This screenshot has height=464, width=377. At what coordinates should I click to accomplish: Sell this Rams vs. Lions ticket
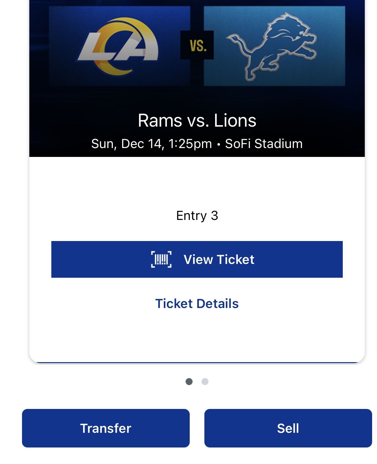[288, 428]
